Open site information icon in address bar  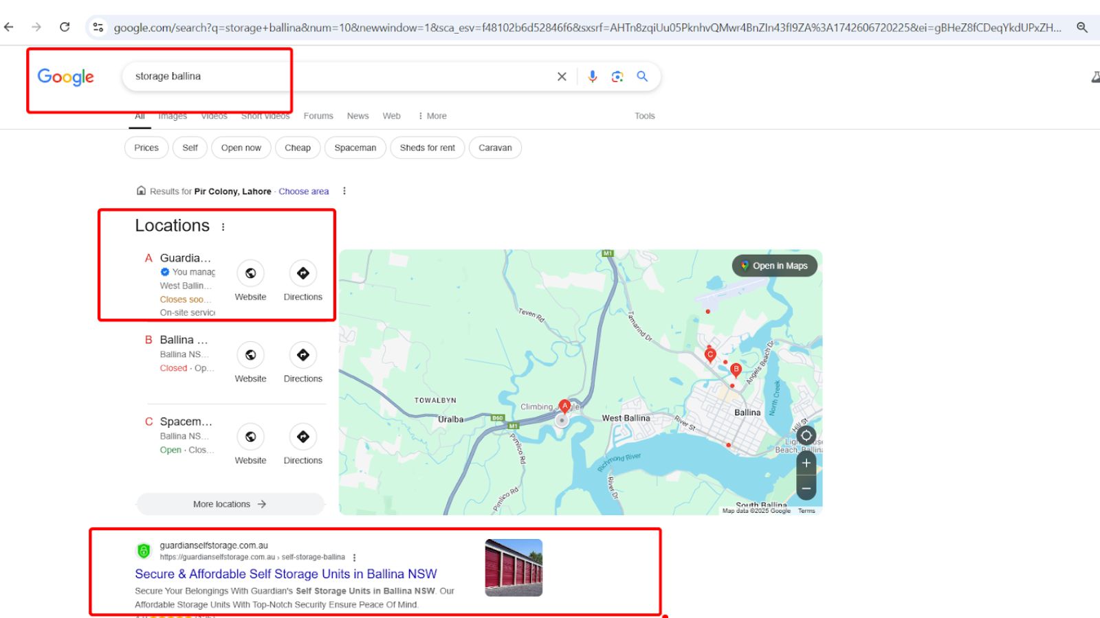(98, 27)
